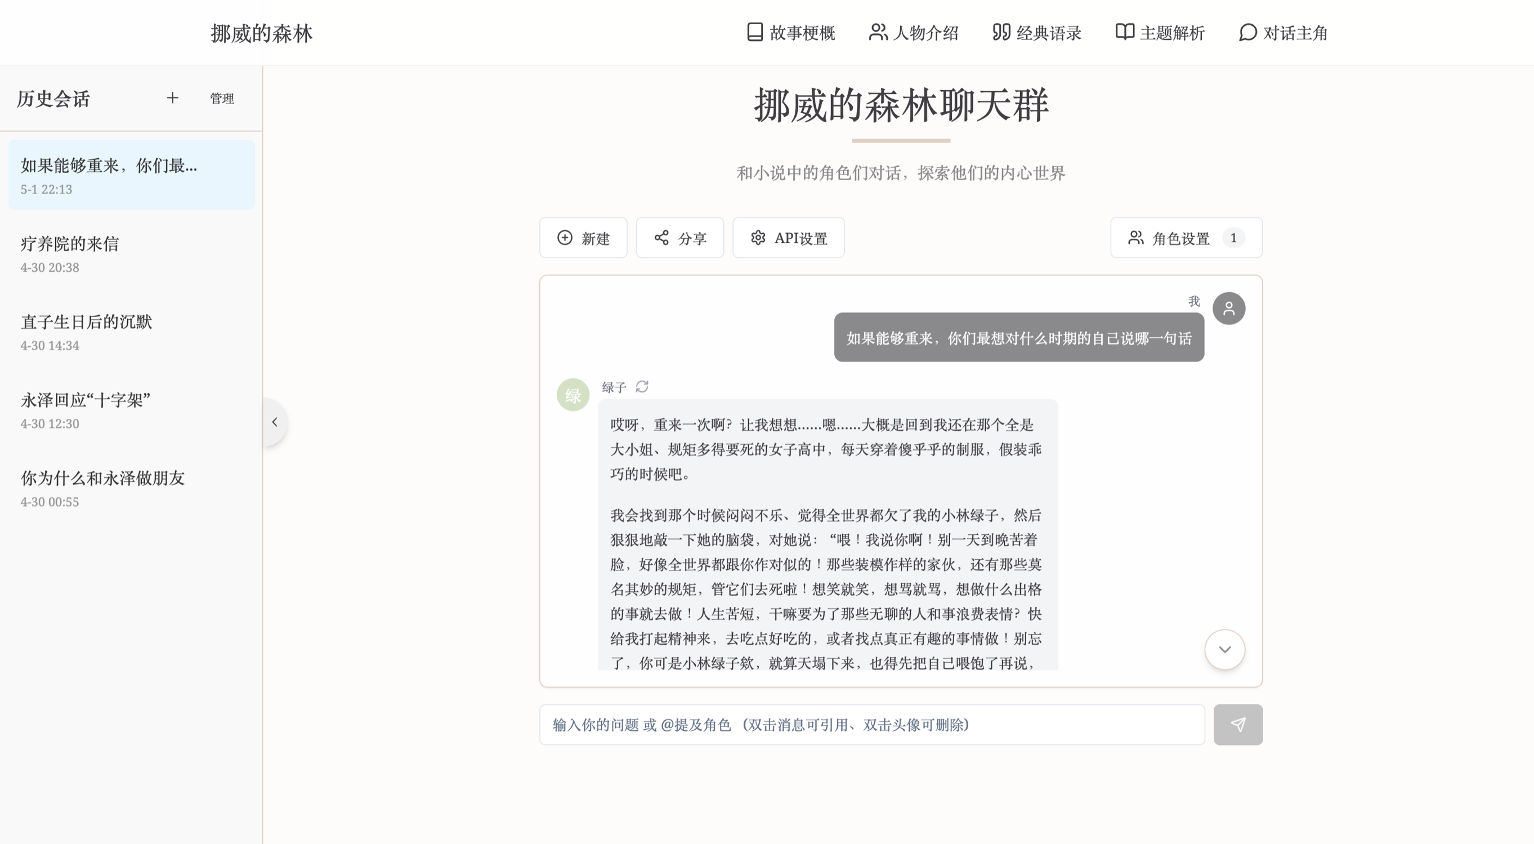Click 管理 to manage conversations
This screenshot has width=1534, height=844.
[222, 99]
